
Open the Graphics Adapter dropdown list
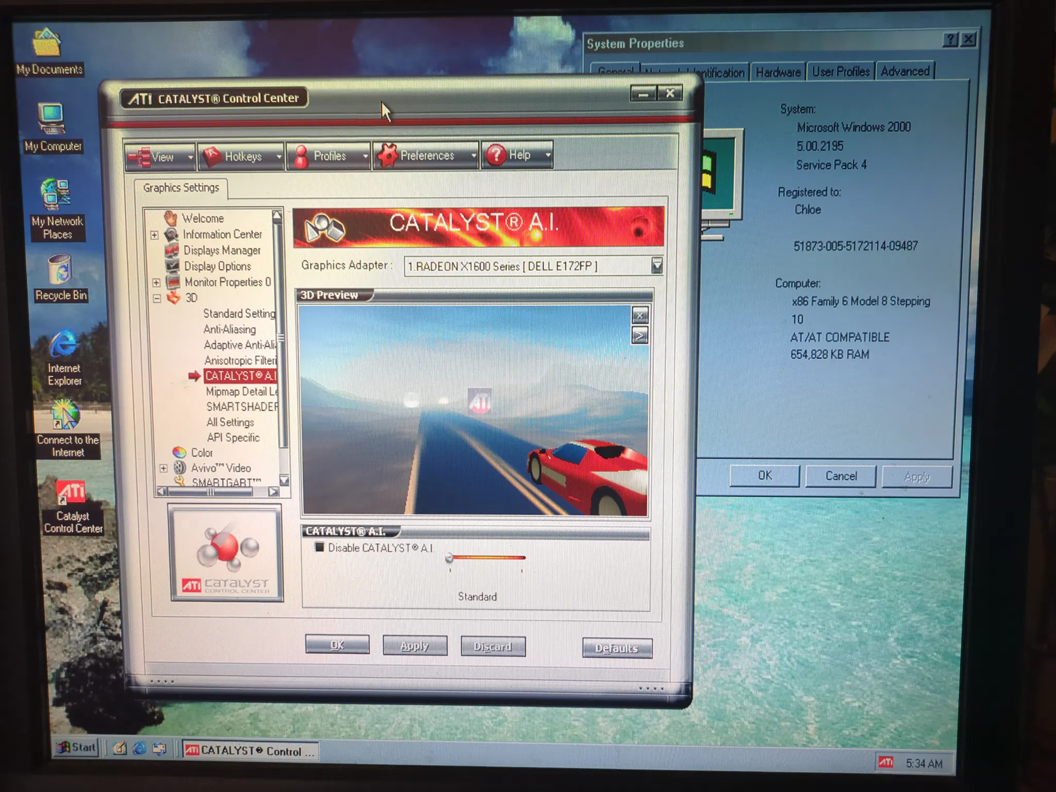point(656,266)
